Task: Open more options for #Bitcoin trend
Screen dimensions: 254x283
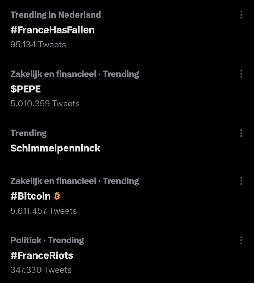Action: click(241, 181)
